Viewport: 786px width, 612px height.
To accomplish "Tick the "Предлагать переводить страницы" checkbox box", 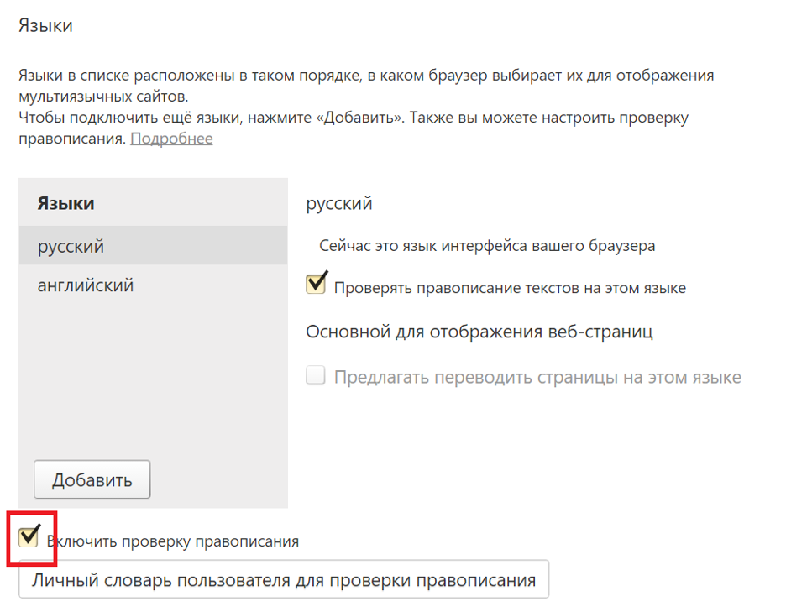I will pos(316,377).
